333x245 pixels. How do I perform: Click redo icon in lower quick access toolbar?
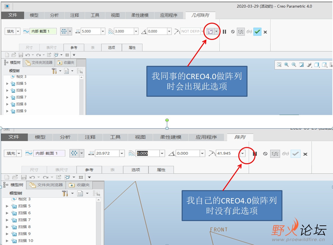(46, 177)
